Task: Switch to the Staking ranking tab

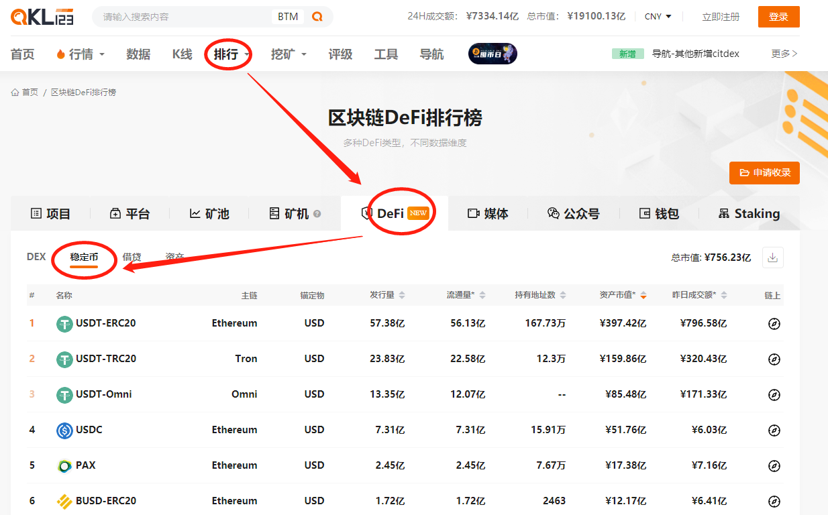Action: pos(749,214)
